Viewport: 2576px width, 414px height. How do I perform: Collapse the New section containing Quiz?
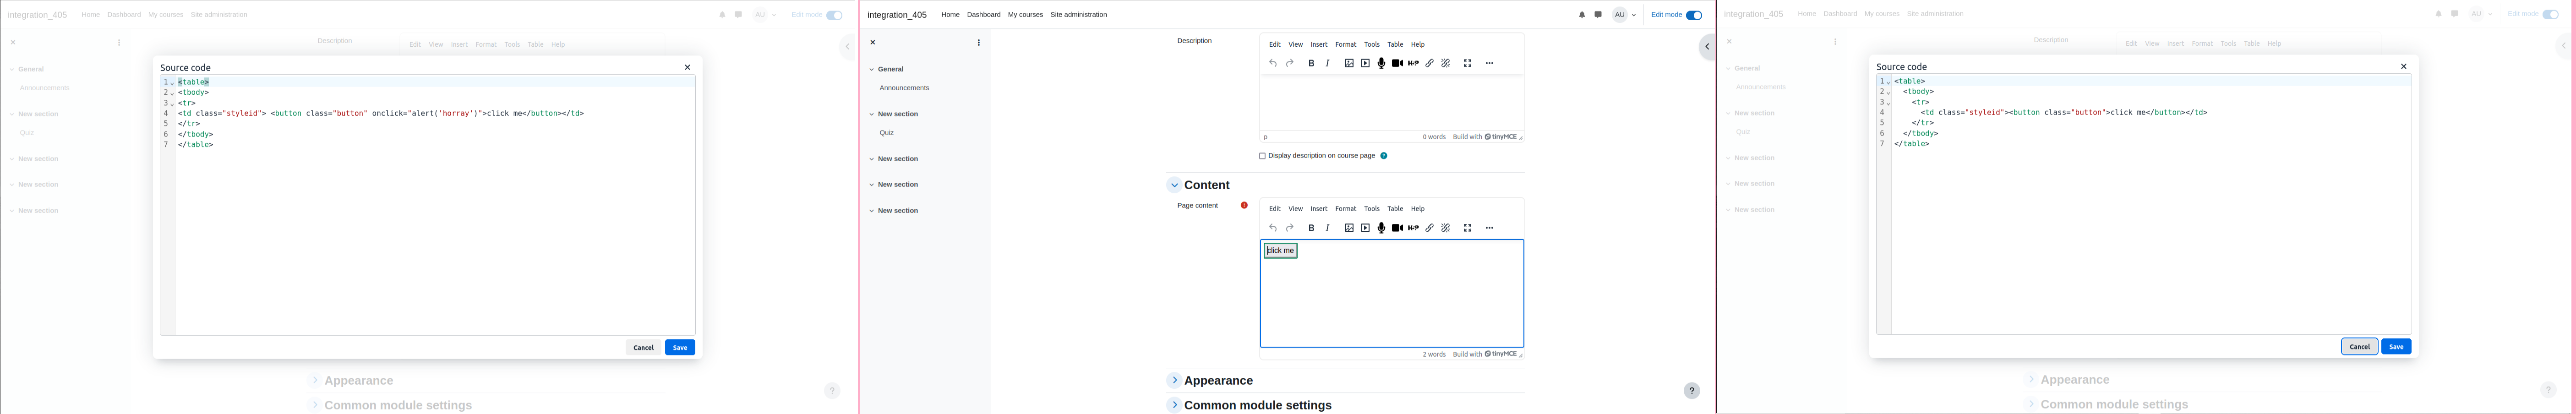click(871, 115)
